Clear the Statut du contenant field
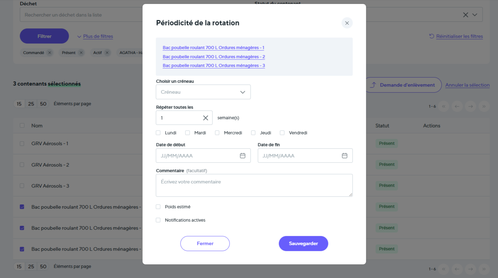This screenshot has height=278, width=498. coord(465,15)
